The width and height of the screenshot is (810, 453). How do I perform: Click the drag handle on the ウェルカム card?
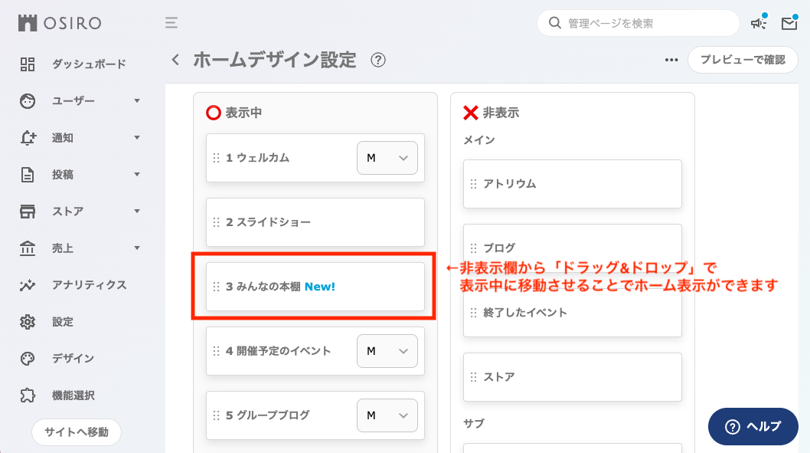coord(216,158)
